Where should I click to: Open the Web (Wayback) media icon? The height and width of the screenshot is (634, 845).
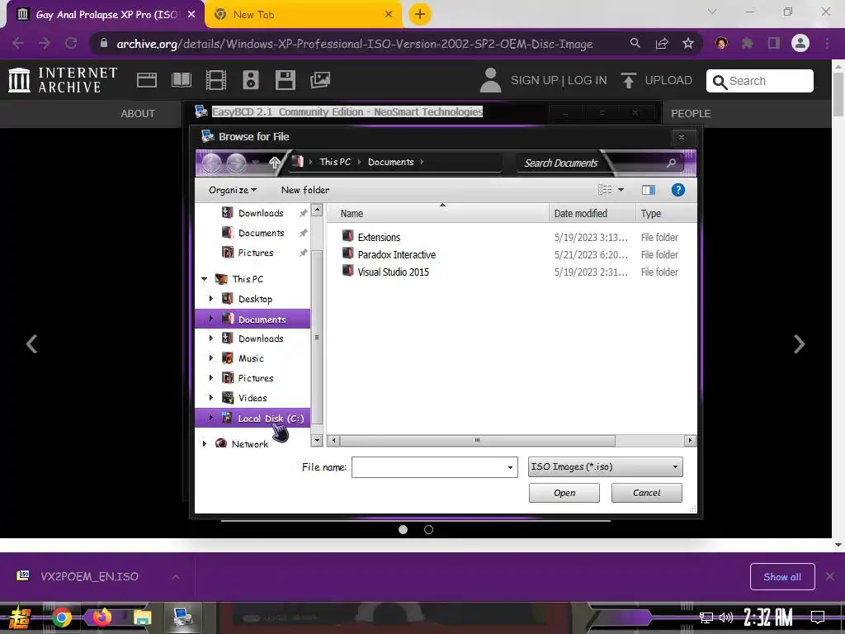pos(147,80)
